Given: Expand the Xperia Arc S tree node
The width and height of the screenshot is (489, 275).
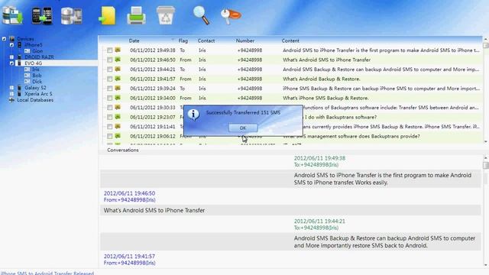Looking at the screenshot, I should [x=12, y=94].
